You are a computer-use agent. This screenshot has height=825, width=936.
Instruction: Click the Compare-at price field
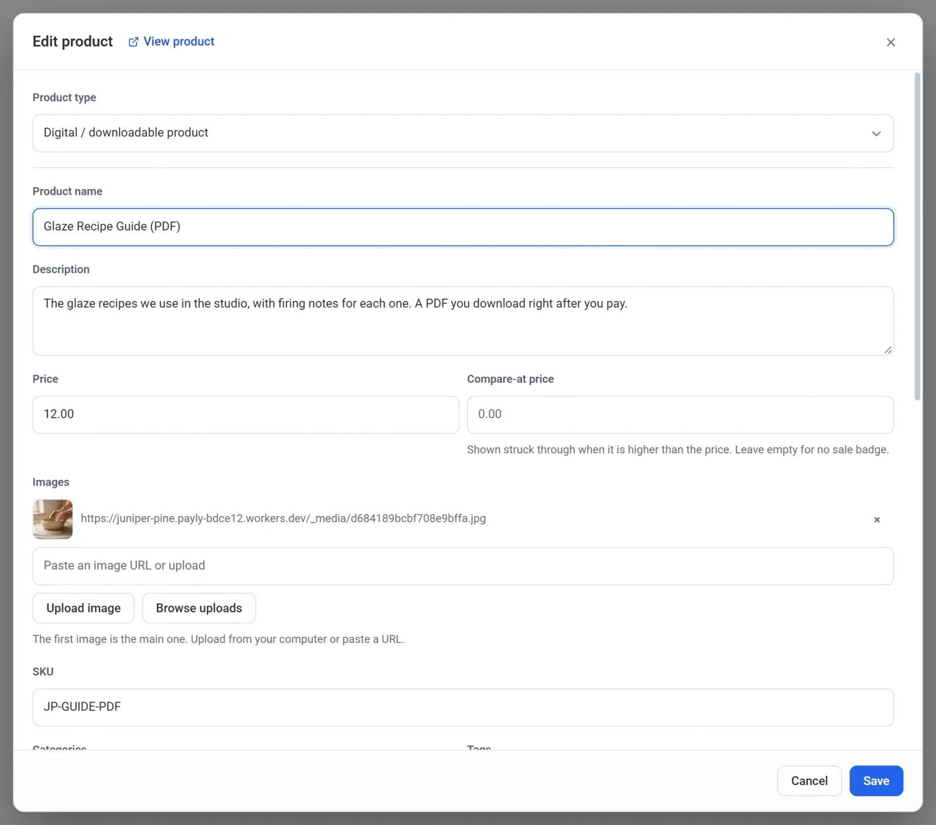[x=680, y=415]
